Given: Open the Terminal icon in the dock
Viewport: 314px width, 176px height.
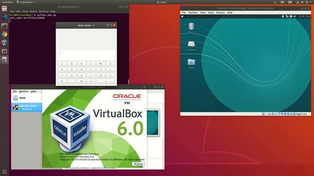Looking at the screenshot, I should [x=4, y=26].
